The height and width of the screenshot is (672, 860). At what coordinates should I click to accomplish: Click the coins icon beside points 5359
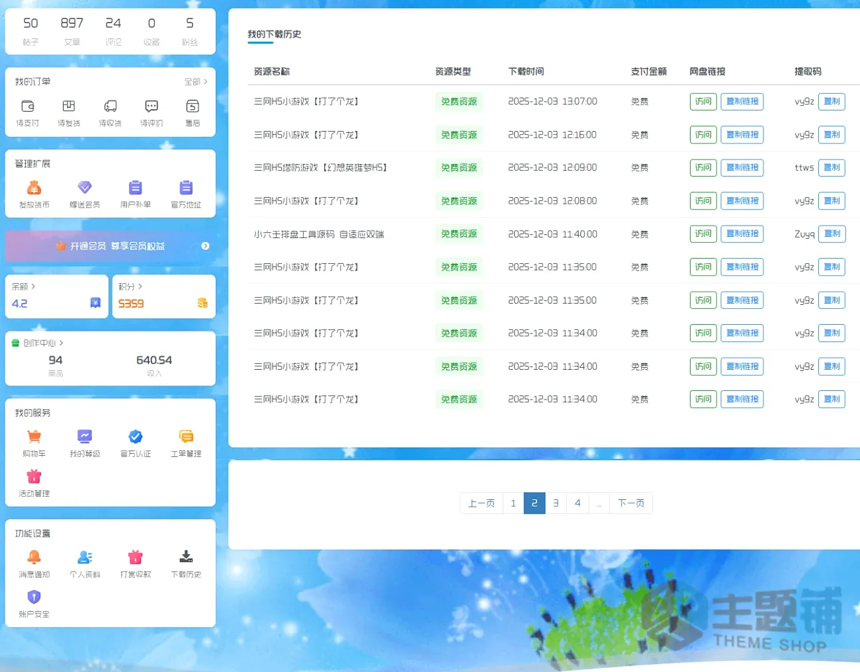pyautogui.click(x=202, y=303)
